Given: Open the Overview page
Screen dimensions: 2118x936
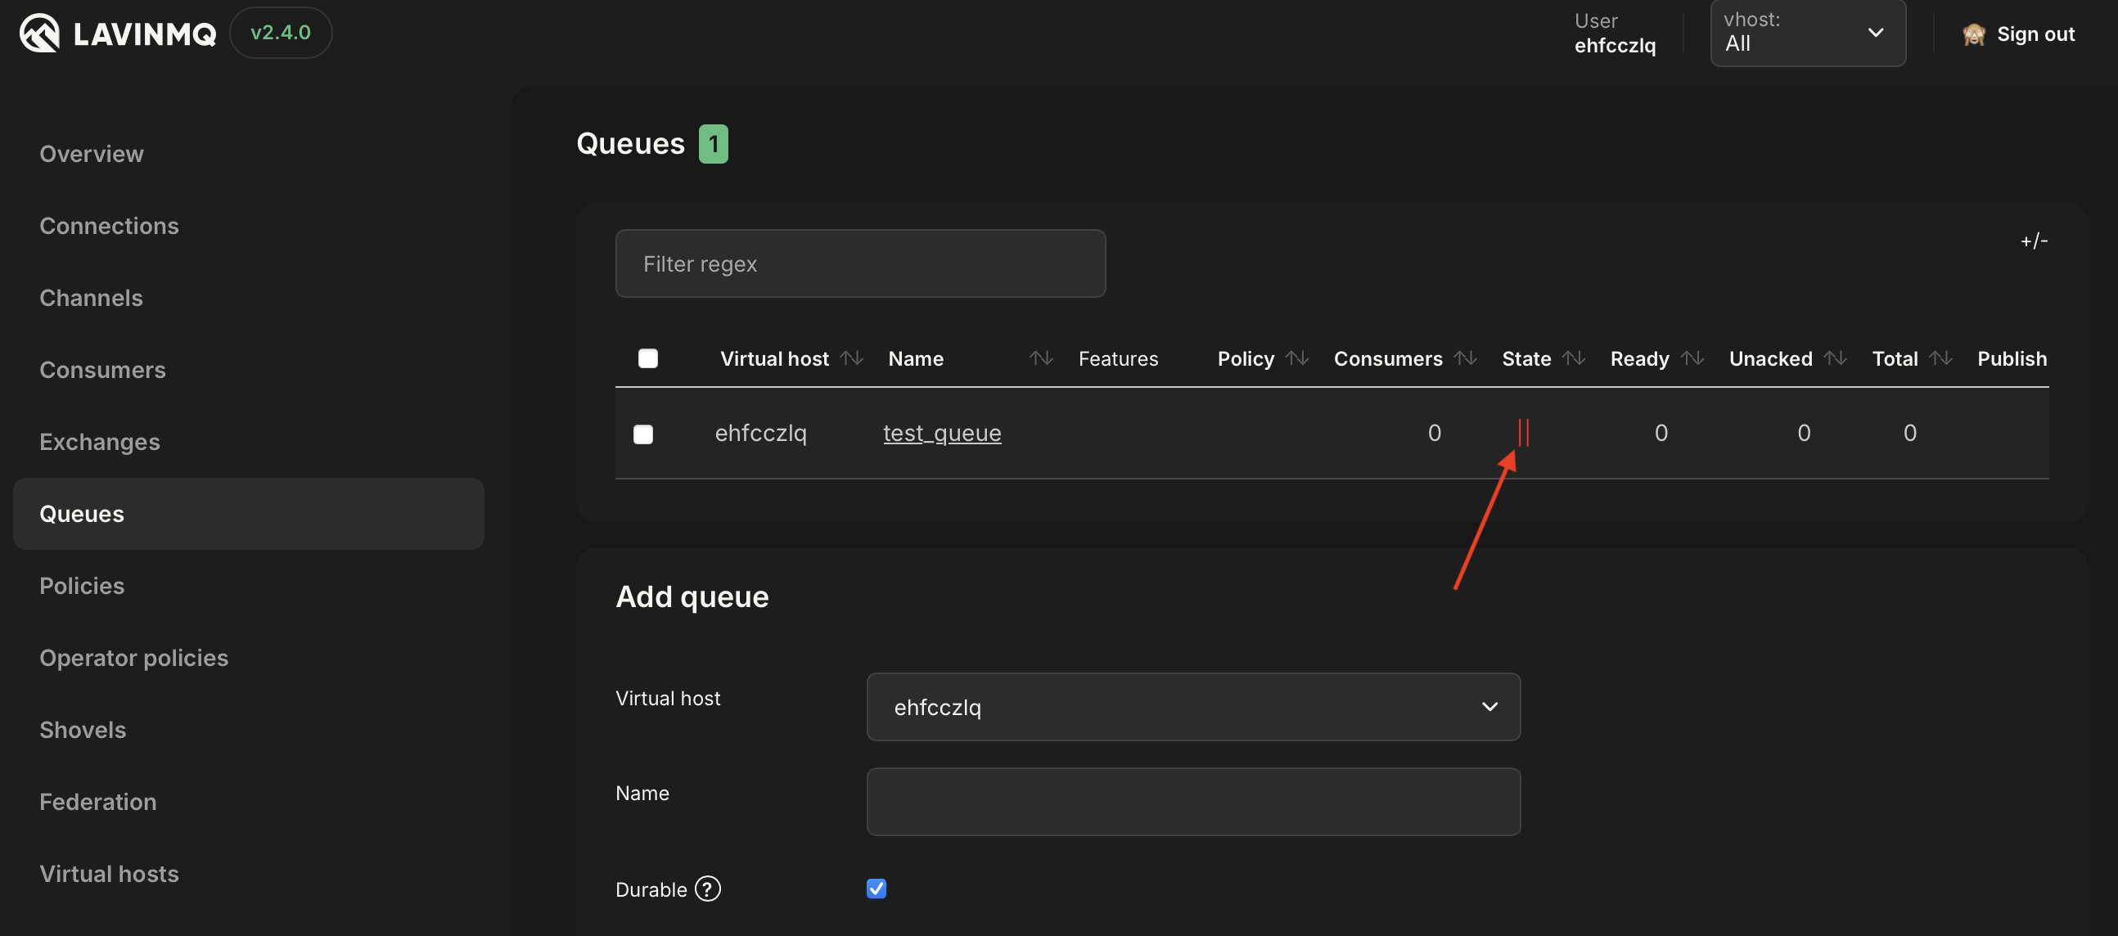Looking at the screenshot, I should tap(92, 154).
